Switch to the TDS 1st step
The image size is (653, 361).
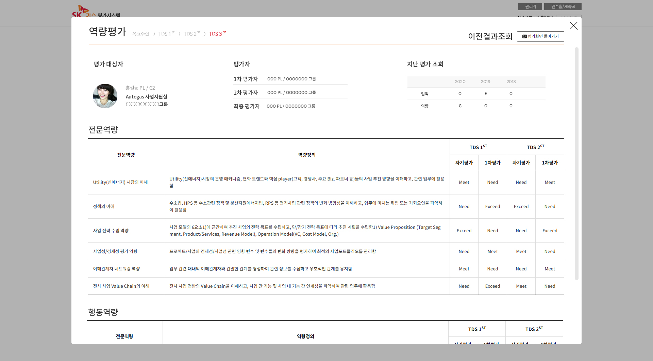tap(166, 34)
